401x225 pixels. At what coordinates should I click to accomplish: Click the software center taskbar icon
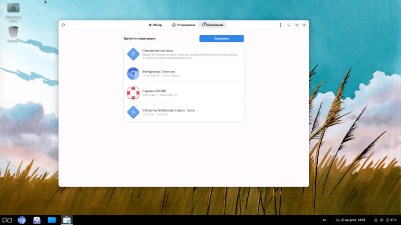tap(66, 220)
